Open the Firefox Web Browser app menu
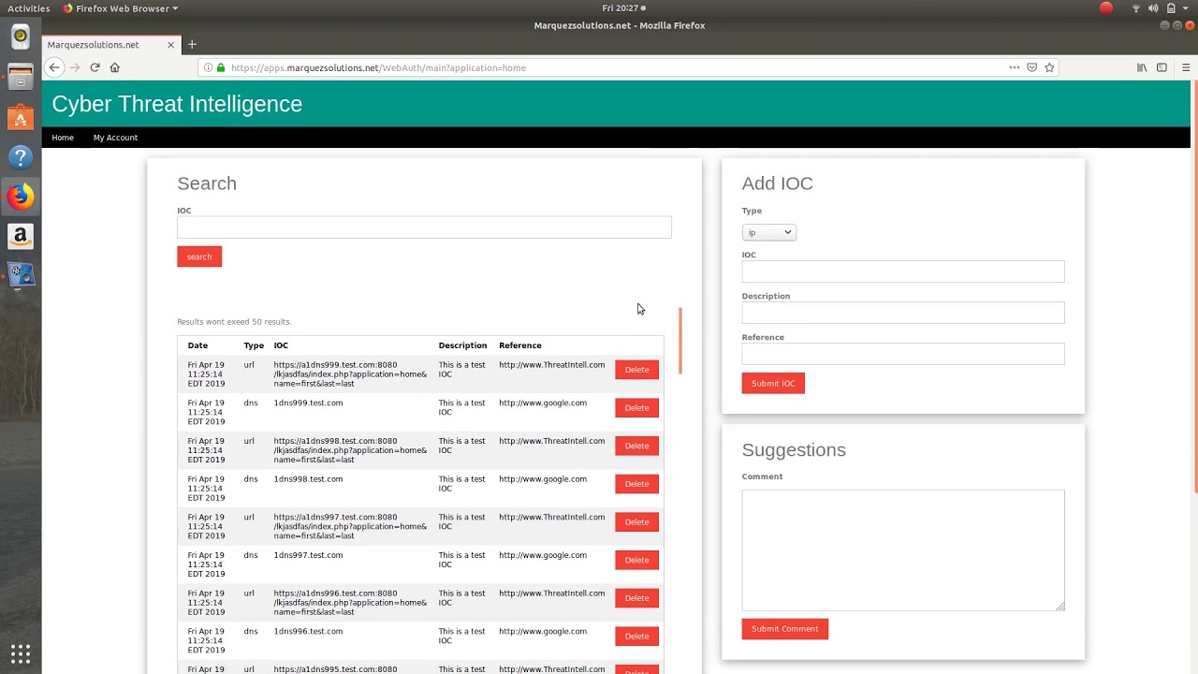 [120, 8]
